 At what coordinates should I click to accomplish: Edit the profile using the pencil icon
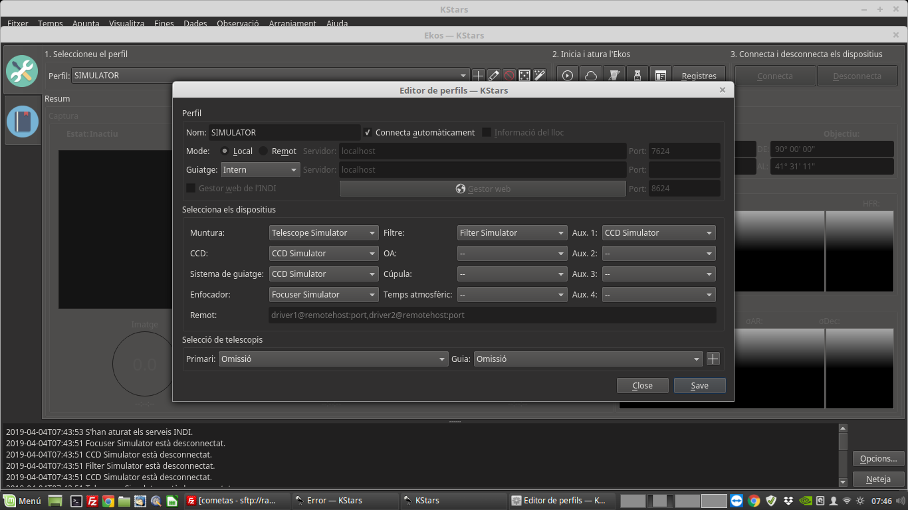[x=494, y=76]
